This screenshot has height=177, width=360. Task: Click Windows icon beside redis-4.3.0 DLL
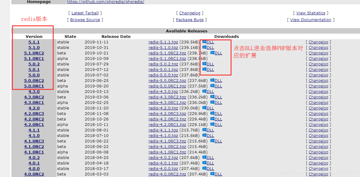point(204,91)
